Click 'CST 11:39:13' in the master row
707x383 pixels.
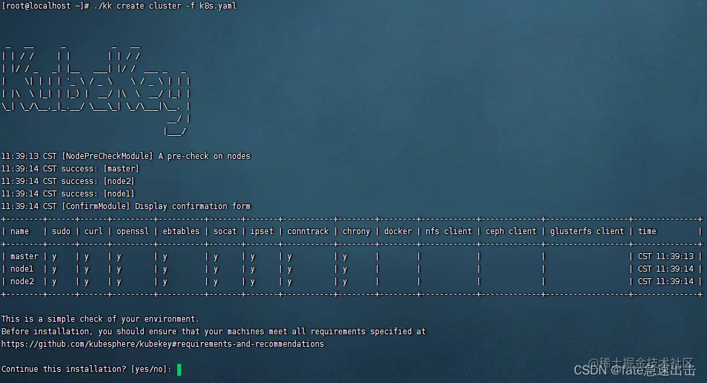665,256
